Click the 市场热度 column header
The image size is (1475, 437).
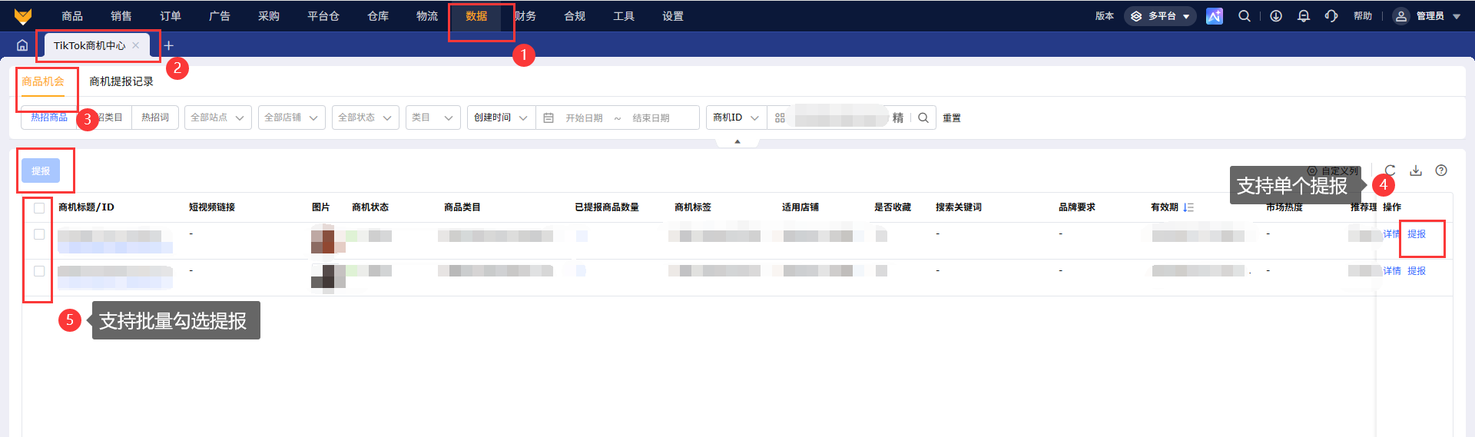point(1284,207)
